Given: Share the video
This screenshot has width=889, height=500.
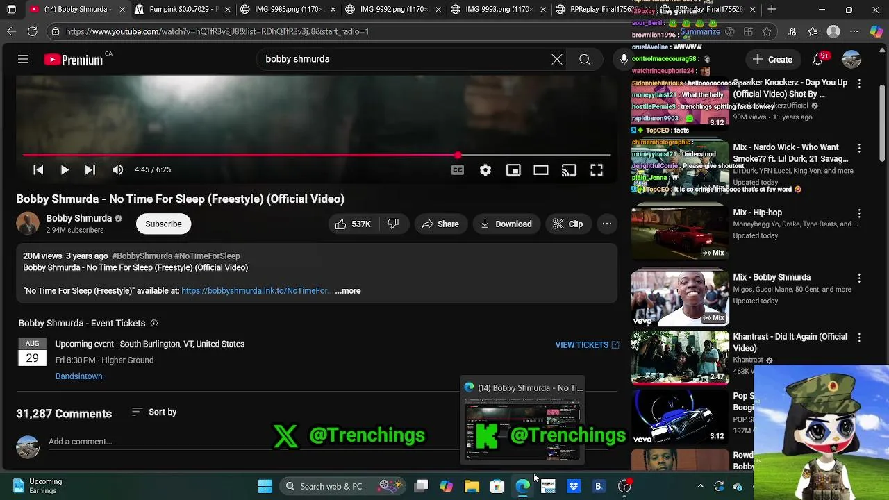Looking at the screenshot, I should pos(440,224).
